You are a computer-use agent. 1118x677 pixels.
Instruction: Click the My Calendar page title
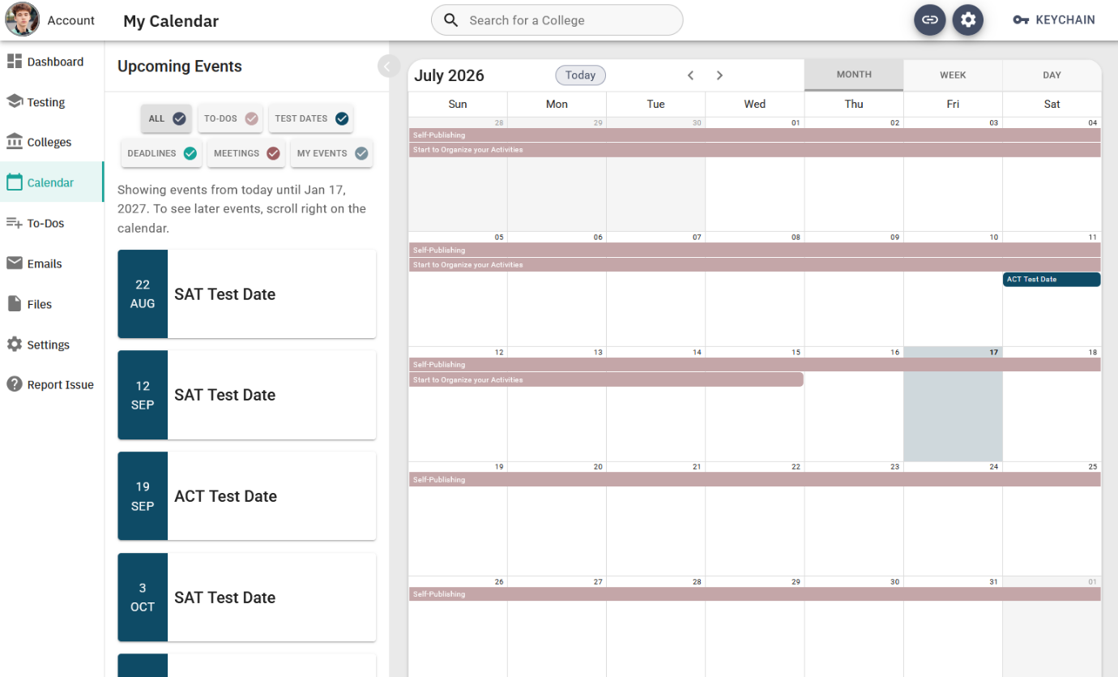(171, 21)
